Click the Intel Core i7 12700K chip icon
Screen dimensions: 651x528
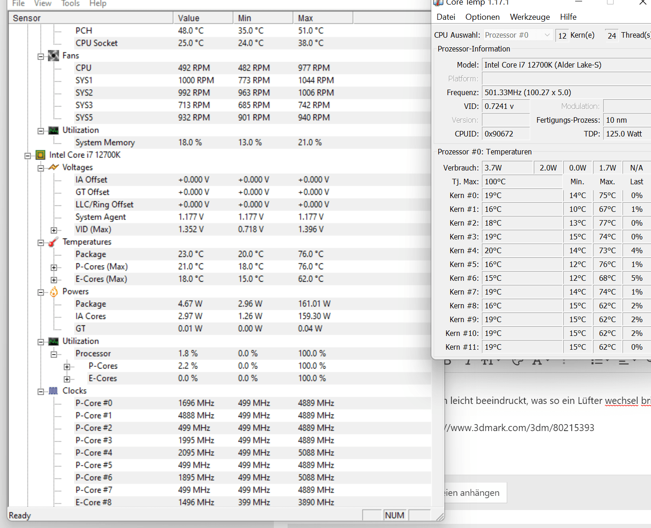pyautogui.click(x=40, y=155)
